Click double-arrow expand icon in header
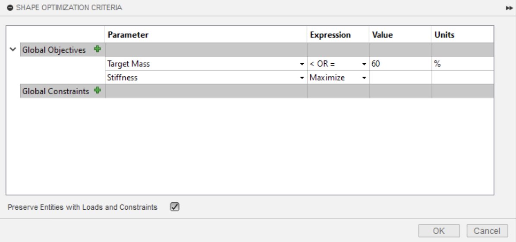 [509, 8]
